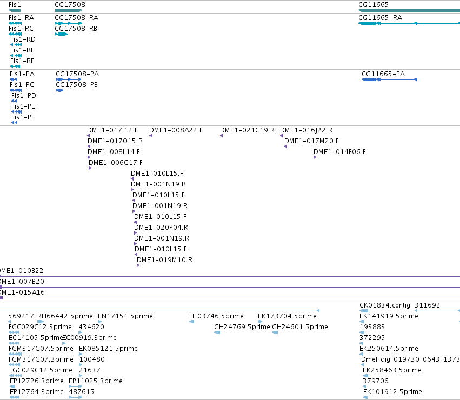Open EST FGC029C12.3prime label
This screenshot has height=400, width=460.
point(40,327)
